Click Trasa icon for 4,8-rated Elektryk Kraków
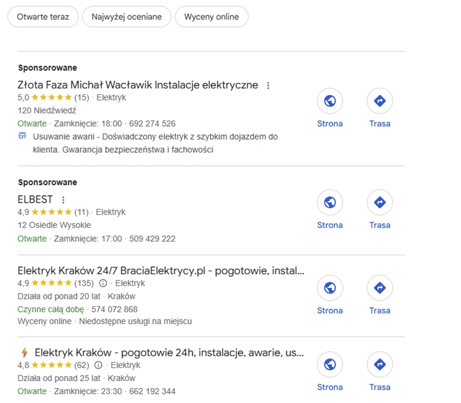 coord(380,364)
